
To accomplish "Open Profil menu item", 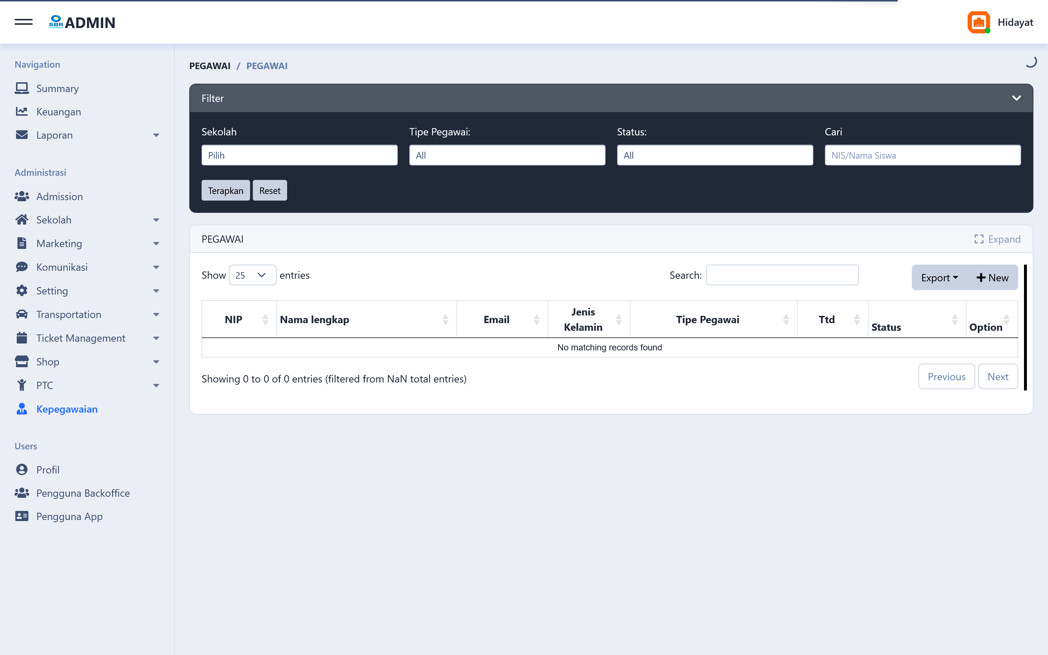I will click(x=48, y=469).
